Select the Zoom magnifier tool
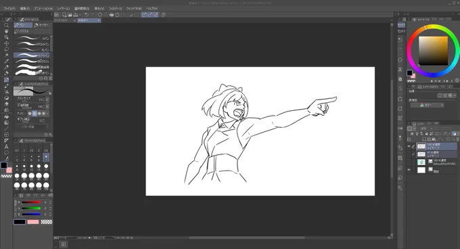The width and height of the screenshot is (460, 249). point(6,25)
